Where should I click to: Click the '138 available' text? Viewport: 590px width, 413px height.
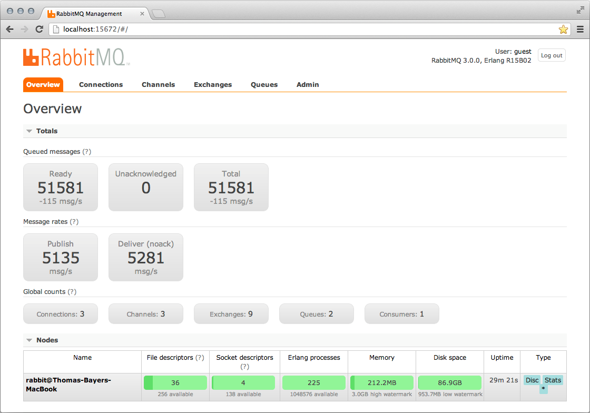point(243,394)
